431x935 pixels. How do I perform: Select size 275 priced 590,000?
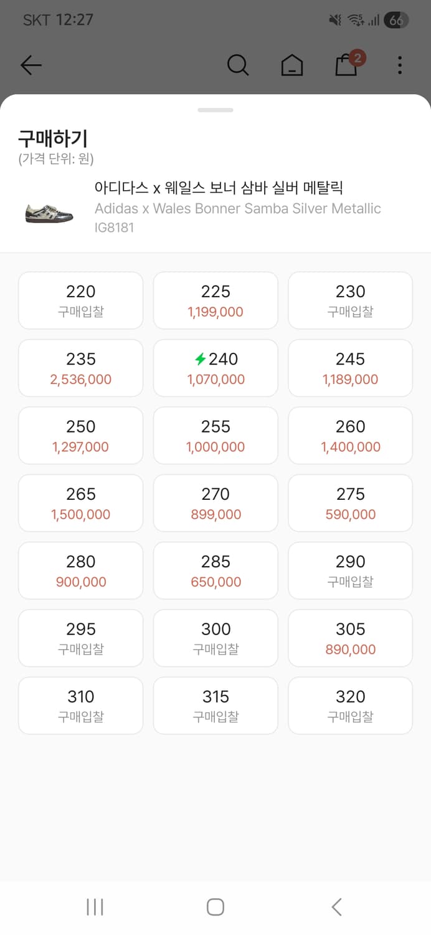350,503
